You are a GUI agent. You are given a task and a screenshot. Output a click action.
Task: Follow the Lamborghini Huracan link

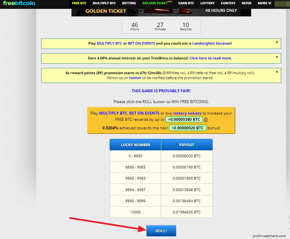click(x=211, y=43)
